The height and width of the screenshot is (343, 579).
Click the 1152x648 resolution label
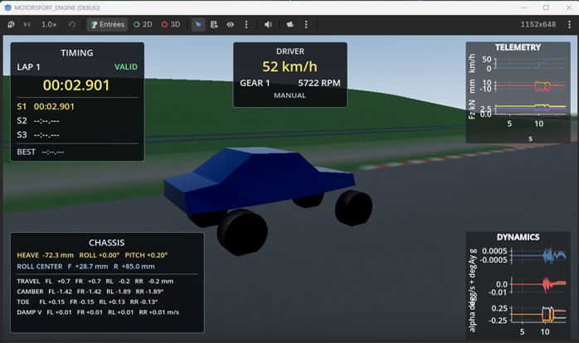538,24
